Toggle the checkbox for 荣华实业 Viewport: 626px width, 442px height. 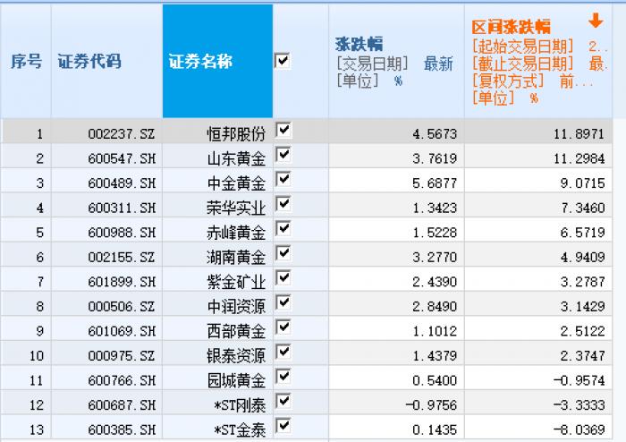click(283, 204)
